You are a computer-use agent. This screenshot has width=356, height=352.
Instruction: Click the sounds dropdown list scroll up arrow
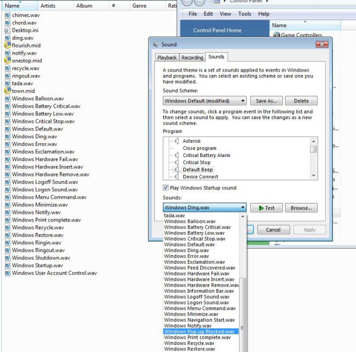tap(243, 216)
